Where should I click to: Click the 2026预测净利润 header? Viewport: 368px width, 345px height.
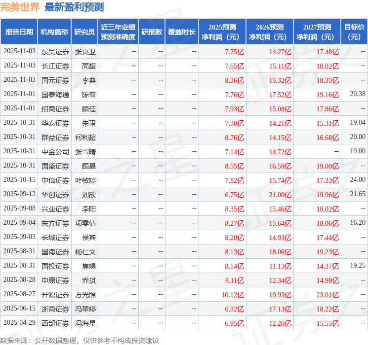(x=270, y=32)
